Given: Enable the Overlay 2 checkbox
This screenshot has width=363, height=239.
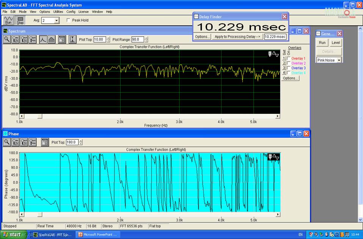Looking at the screenshot, I should pyautogui.click(x=289, y=63).
